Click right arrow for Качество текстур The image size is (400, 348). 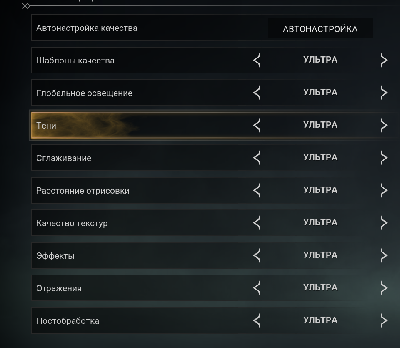coord(384,223)
